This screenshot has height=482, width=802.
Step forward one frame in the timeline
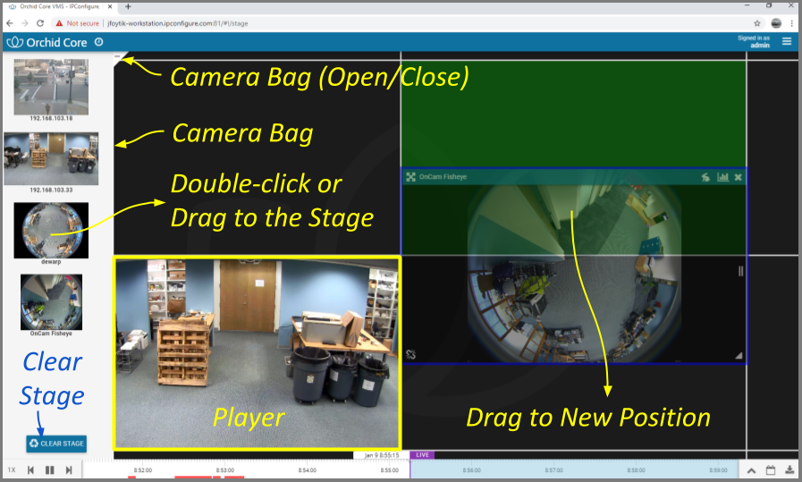(x=69, y=469)
